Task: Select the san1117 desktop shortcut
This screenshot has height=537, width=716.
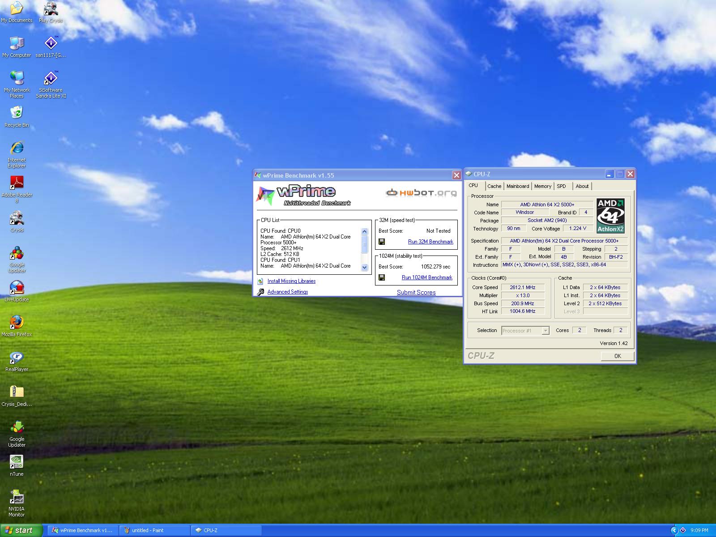Action: point(51,47)
